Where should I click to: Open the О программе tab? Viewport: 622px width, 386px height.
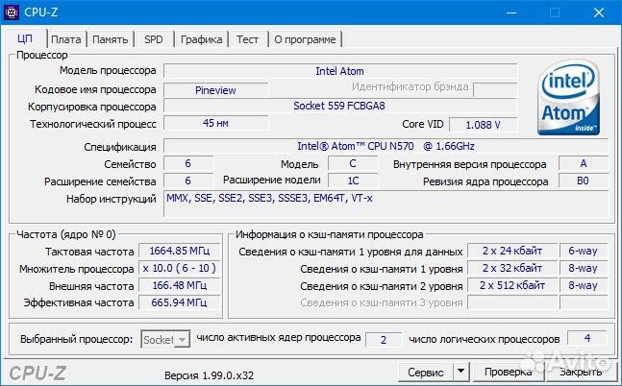tap(305, 39)
